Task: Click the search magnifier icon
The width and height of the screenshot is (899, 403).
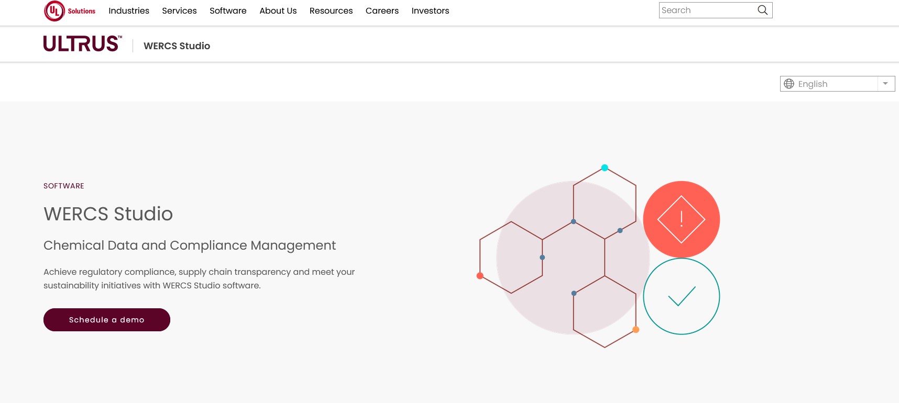Action: click(x=762, y=10)
